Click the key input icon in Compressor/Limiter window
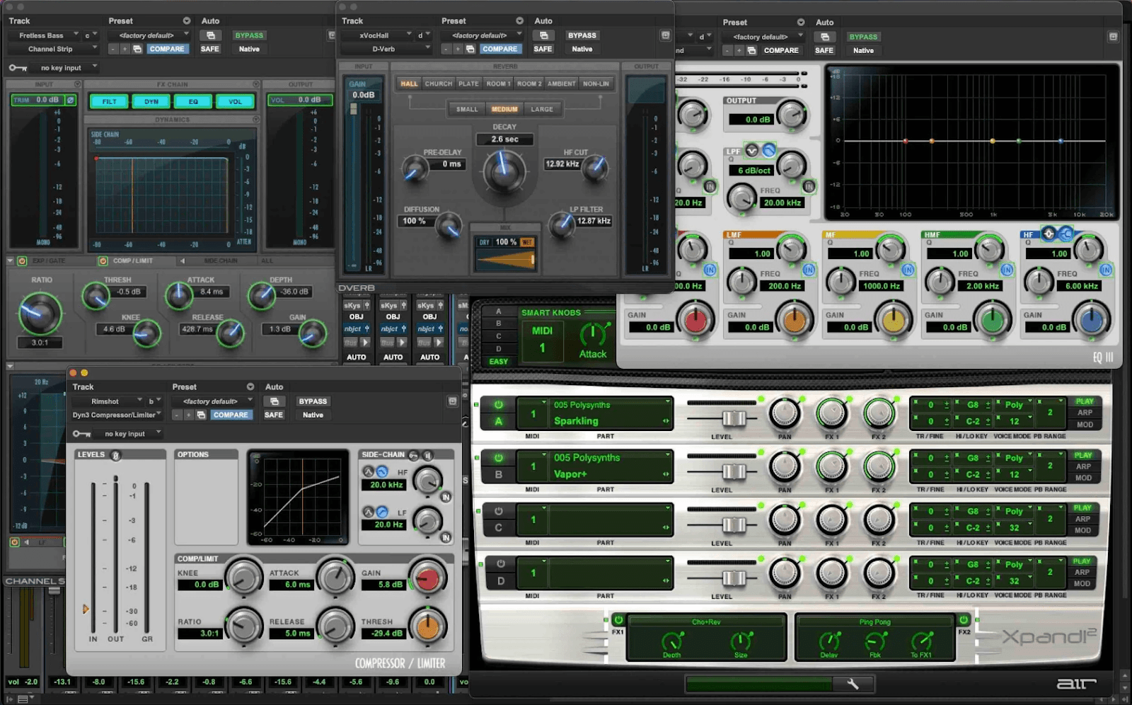1132x705 pixels. (81, 434)
